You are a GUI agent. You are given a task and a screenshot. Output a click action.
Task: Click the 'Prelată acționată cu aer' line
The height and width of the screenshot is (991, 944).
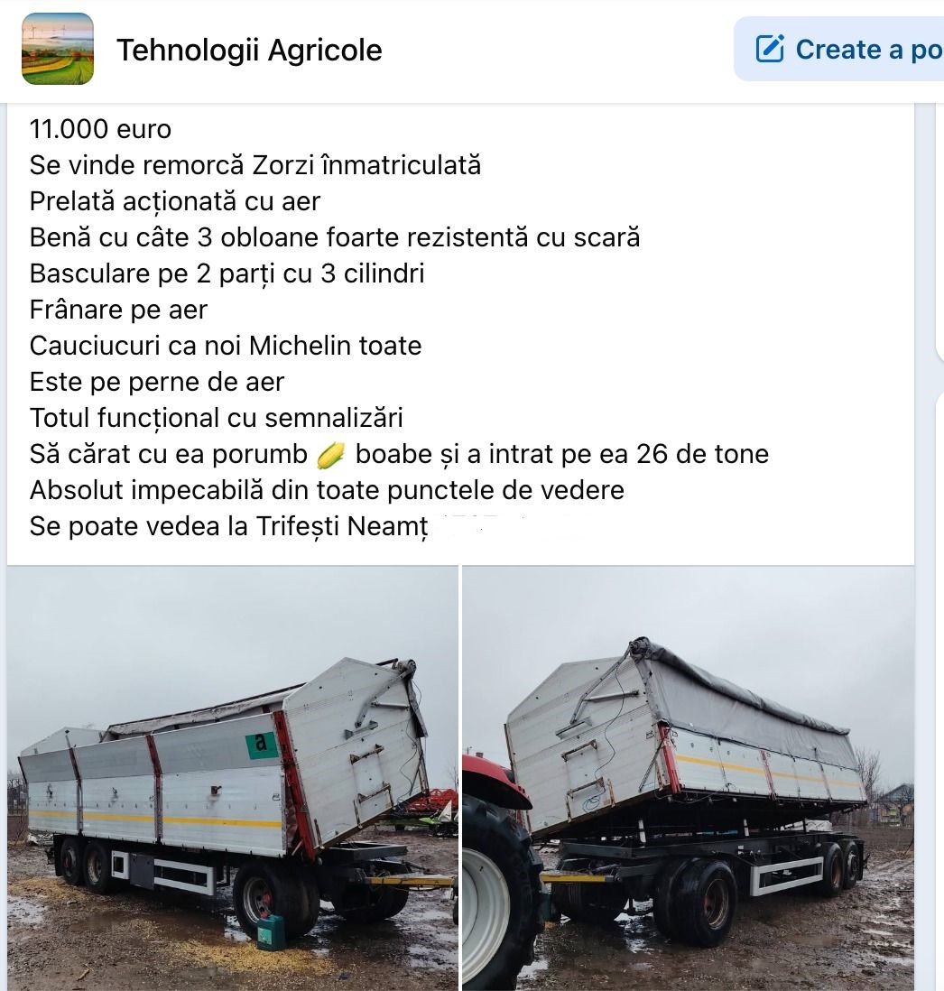point(175,201)
